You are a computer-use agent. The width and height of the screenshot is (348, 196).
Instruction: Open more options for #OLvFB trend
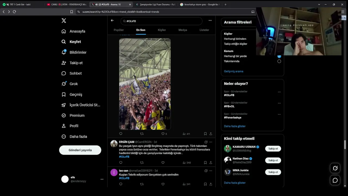tap(279, 92)
